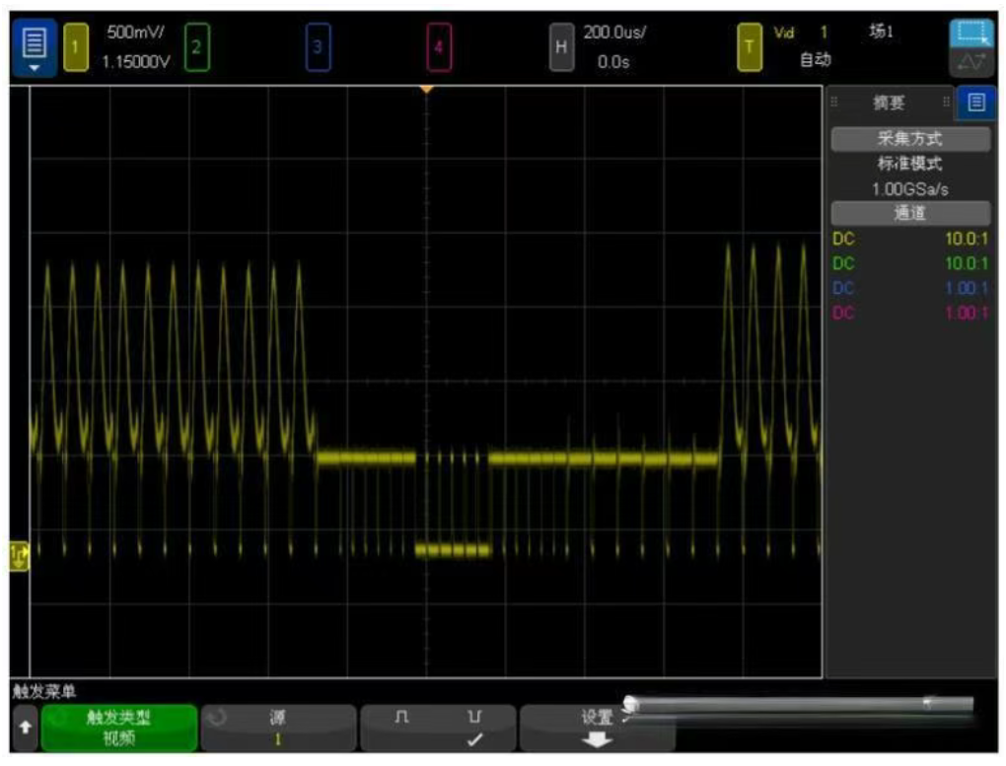Click the orange trigger position marker at top
The height and width of the screenshot is (766, 1006).
click(x=427, y=90)
